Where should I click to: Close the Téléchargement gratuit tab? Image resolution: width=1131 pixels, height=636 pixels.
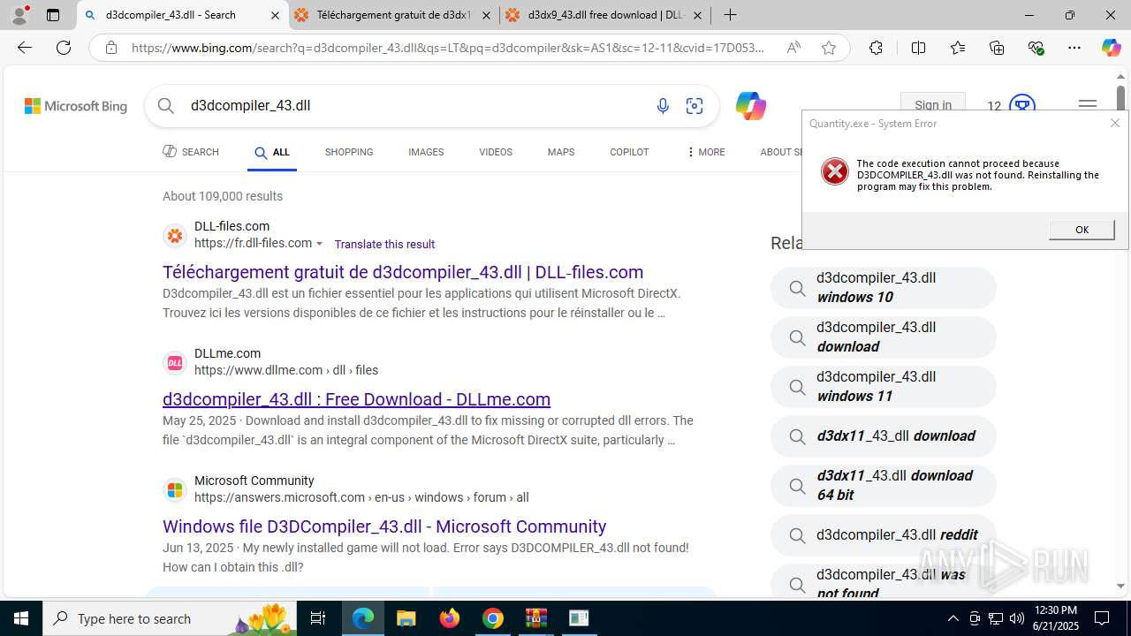(x=486, y=15)
